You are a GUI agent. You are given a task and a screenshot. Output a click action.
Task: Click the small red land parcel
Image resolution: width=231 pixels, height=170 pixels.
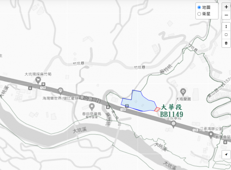pyautogui.click(x=157, y=109)
